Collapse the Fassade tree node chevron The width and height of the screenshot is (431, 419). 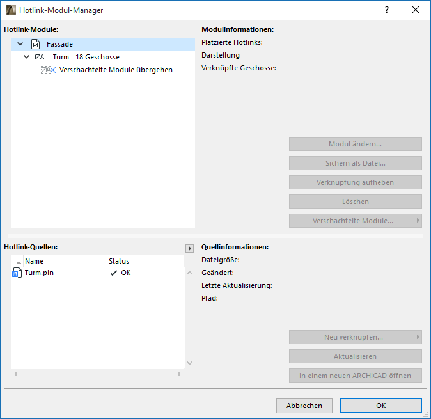(20, 44)
